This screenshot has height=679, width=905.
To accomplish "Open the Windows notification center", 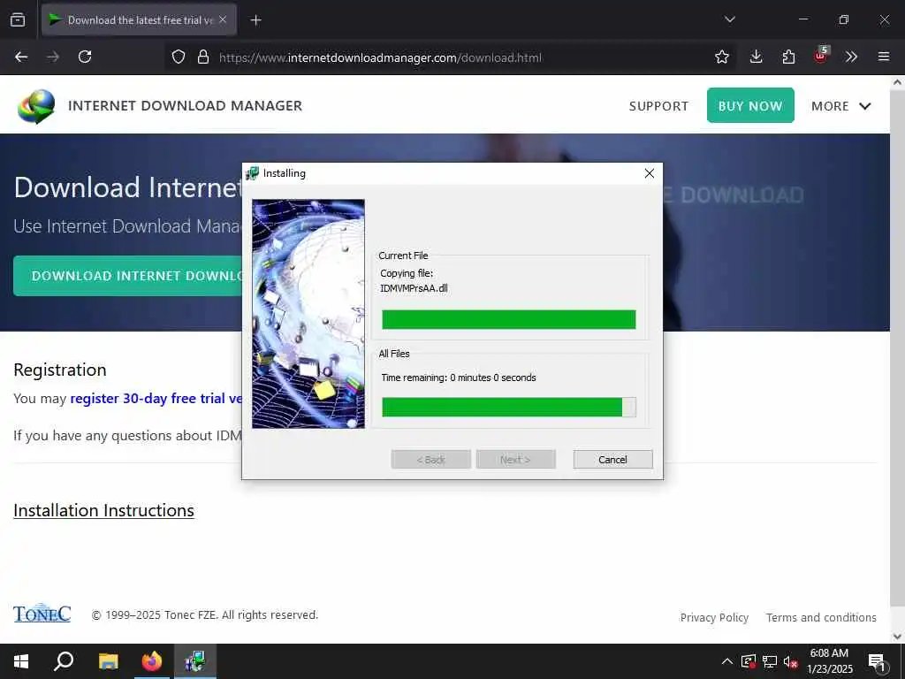I will point(878,661).
